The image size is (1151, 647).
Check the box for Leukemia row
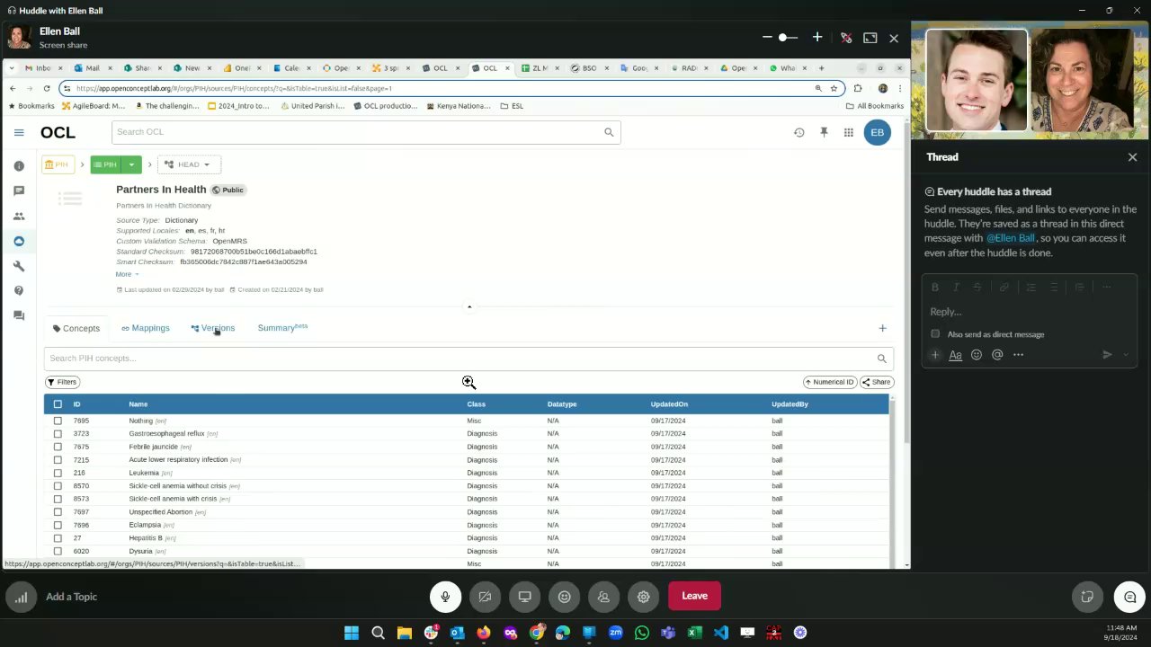click(x=58, y=473)
